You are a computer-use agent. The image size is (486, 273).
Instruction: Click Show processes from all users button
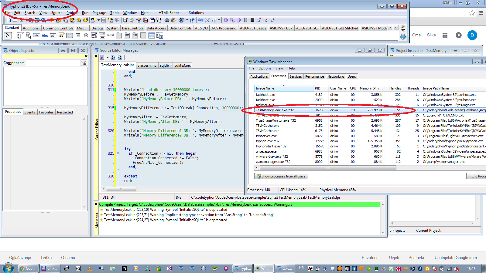point(281,176)
